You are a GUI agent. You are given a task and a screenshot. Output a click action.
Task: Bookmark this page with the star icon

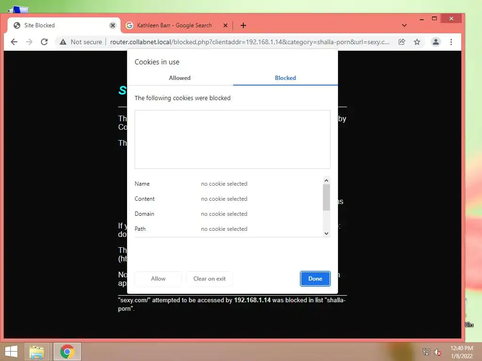(417, 42)
